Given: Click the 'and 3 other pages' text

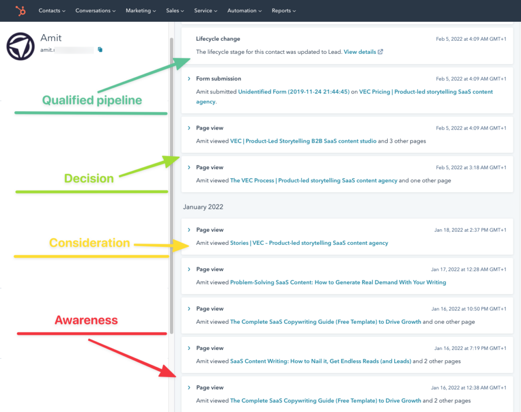Looking at the screenshot, I should pyautogui.click(x=402, y=141).
